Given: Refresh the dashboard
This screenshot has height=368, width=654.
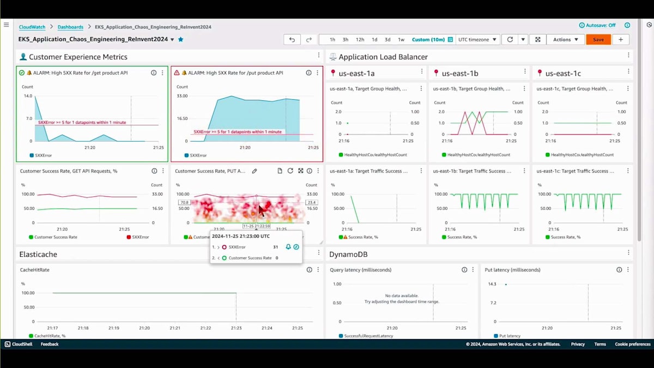Looking at the screenshot, I should pyautogui.click(x=510, y=39).
